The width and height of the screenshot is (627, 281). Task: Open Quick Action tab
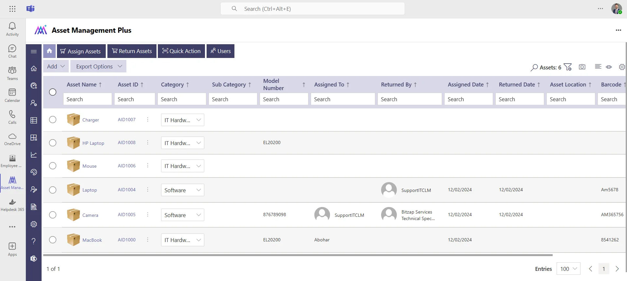pyautogui.click(x=181, y=51)
